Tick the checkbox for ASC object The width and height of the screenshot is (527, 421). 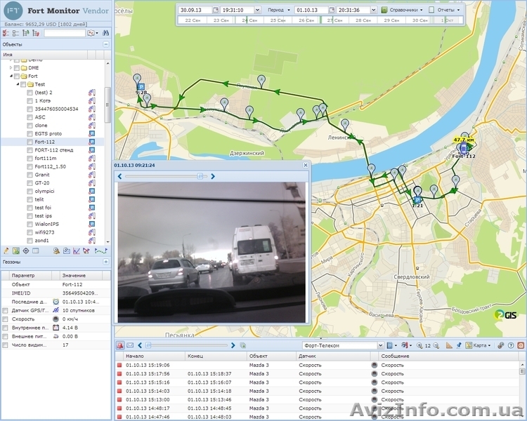pos(30,117)
